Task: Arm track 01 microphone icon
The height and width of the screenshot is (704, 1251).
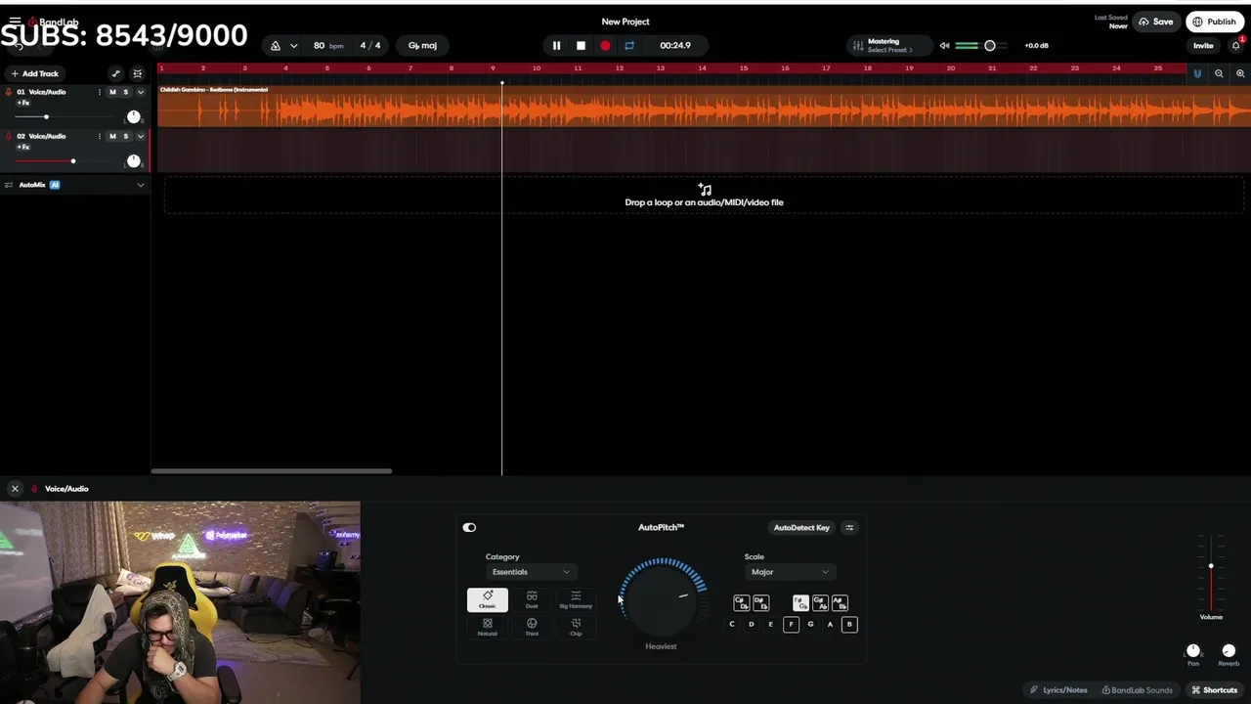Action: (9, 92)
